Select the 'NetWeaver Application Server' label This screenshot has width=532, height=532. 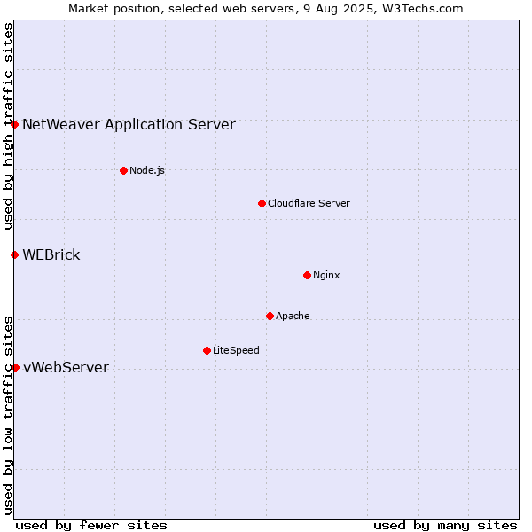pos(129,125)
